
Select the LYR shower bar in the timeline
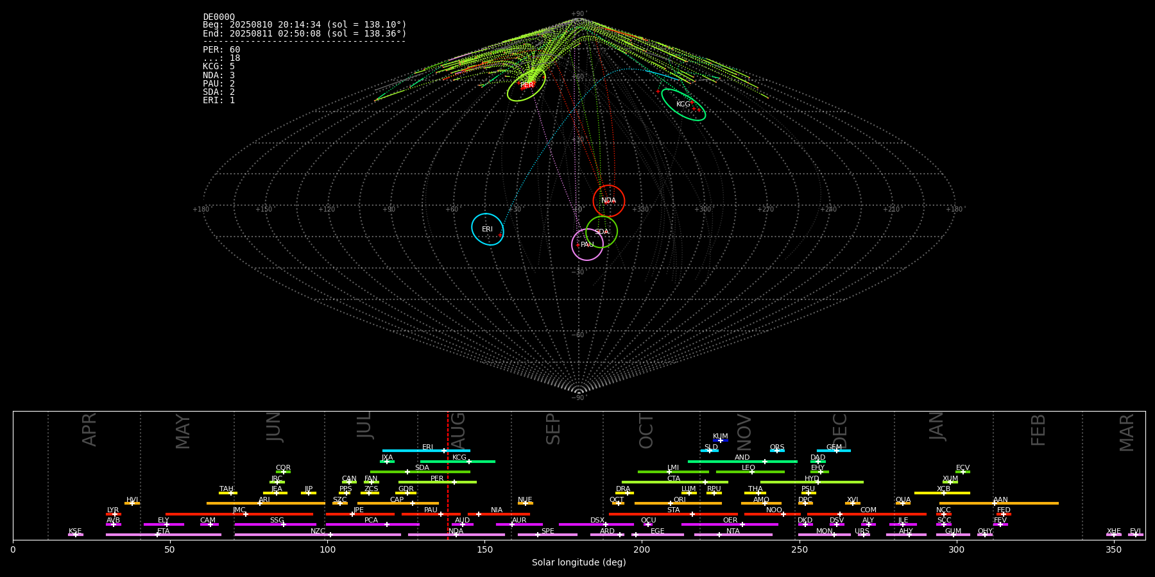pos(114,514)
